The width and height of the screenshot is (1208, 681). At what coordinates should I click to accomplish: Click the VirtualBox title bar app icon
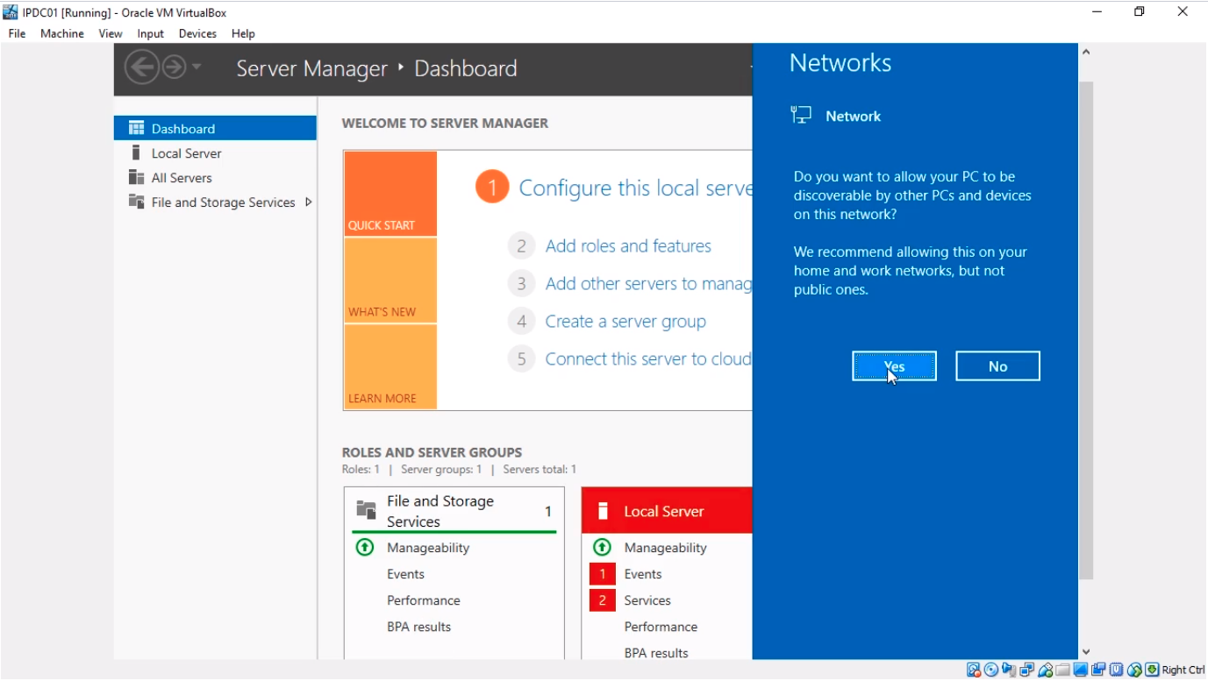tap(11, 11)
